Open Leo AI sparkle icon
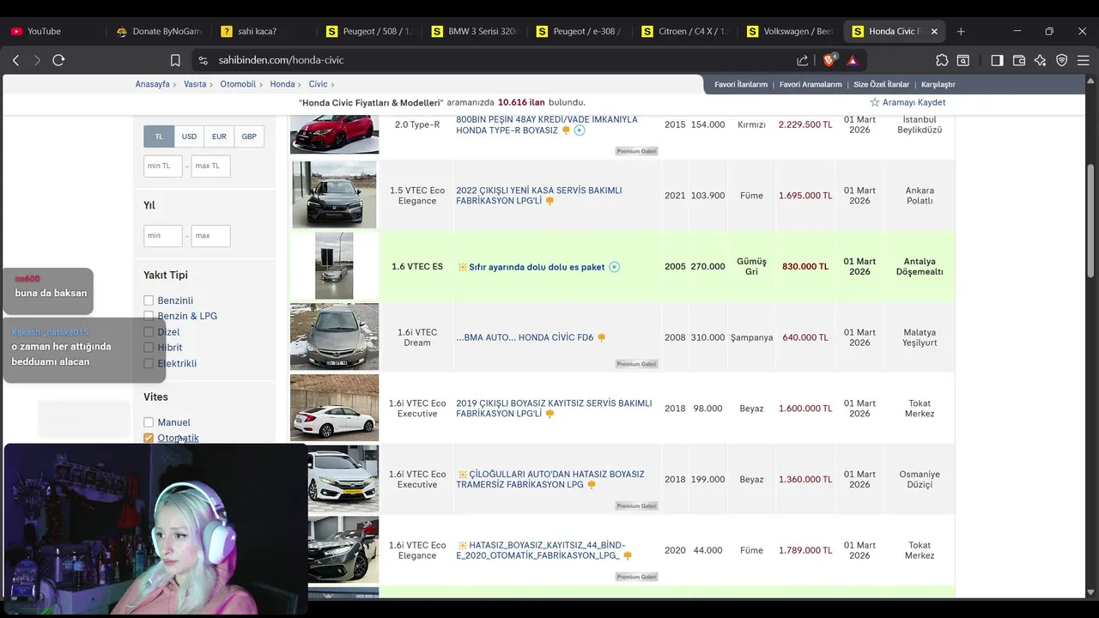 [x=1041, y=60]
